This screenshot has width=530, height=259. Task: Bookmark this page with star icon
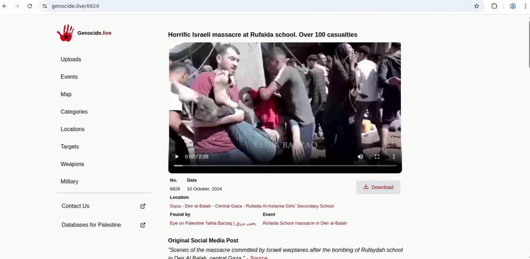477,6
